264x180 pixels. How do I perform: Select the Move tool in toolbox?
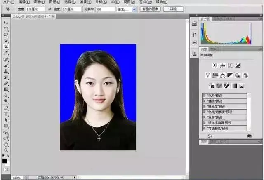point(6,23)
